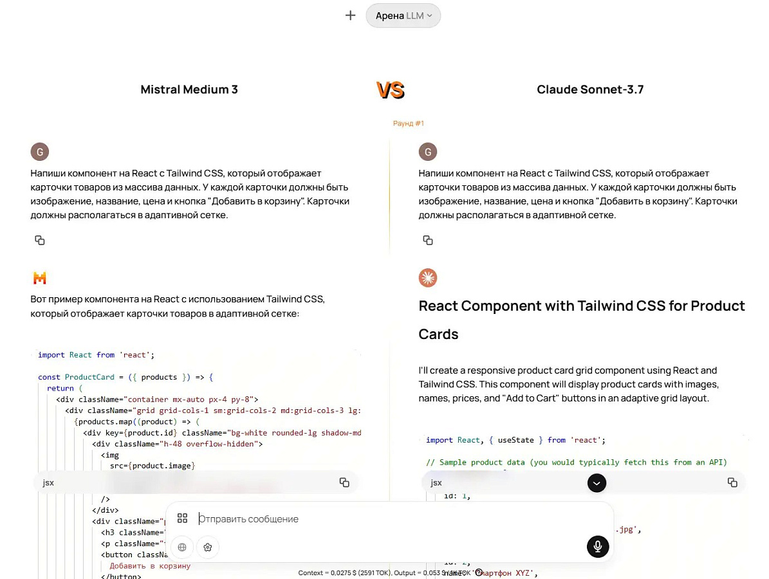769x579 pixels.
Task: Click the scroll-down chevron button
Action: (597, 483)
